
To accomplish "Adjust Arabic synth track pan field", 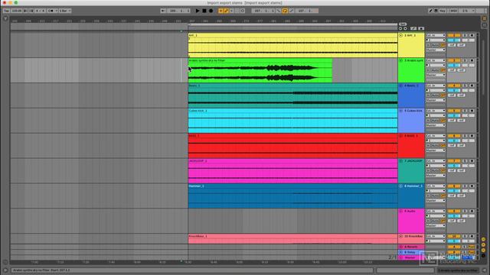I will click(469, 66).
